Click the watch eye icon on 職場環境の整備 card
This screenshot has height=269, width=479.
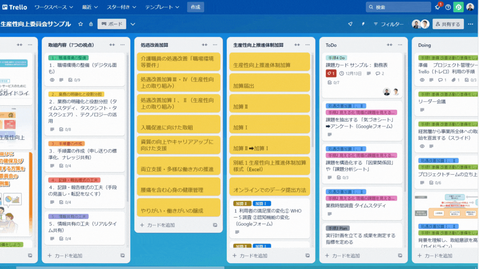tap(52, 80)
